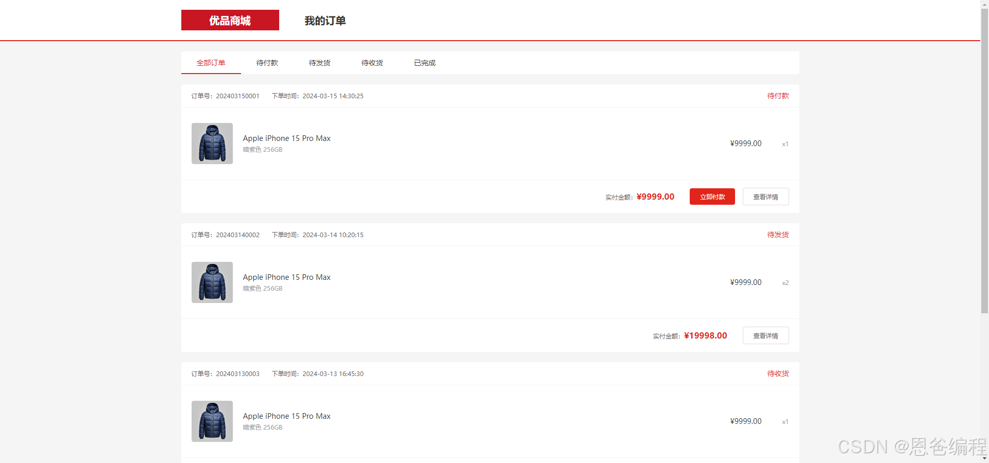Image resolution: width=989 pixels, height=463 pixels.
Task: Open product thumbnail in order 202403130003
Action: 212,421
